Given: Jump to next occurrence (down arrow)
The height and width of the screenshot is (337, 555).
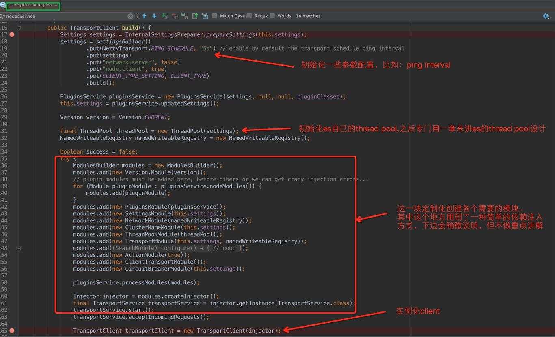Looking at the screenshot, I should pos(154,16).
